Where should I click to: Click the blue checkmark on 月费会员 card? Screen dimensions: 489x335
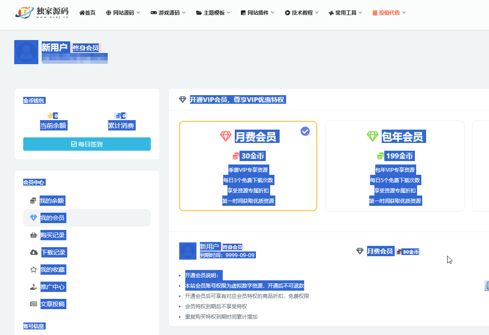[x=305, y=131]
